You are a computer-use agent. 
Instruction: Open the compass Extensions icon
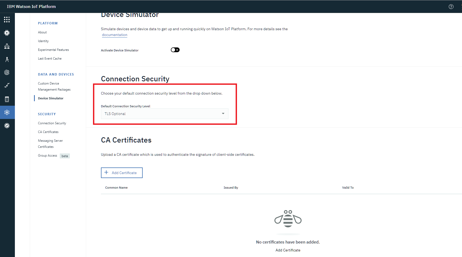pyautogui.click(x=7, y=126)
